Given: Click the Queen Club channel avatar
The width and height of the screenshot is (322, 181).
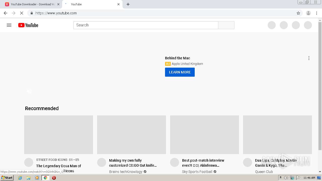Looking at the screenshot, I should (x=248, y=162).
